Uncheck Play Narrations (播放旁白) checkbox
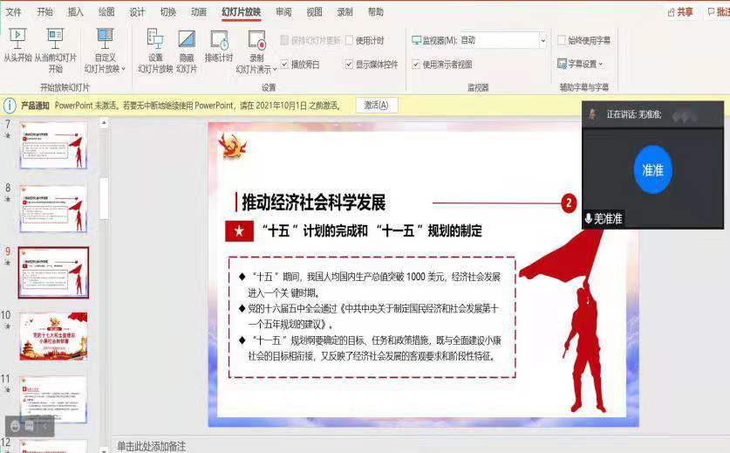Viewport: 730px width, 453px height. (284, 65)
